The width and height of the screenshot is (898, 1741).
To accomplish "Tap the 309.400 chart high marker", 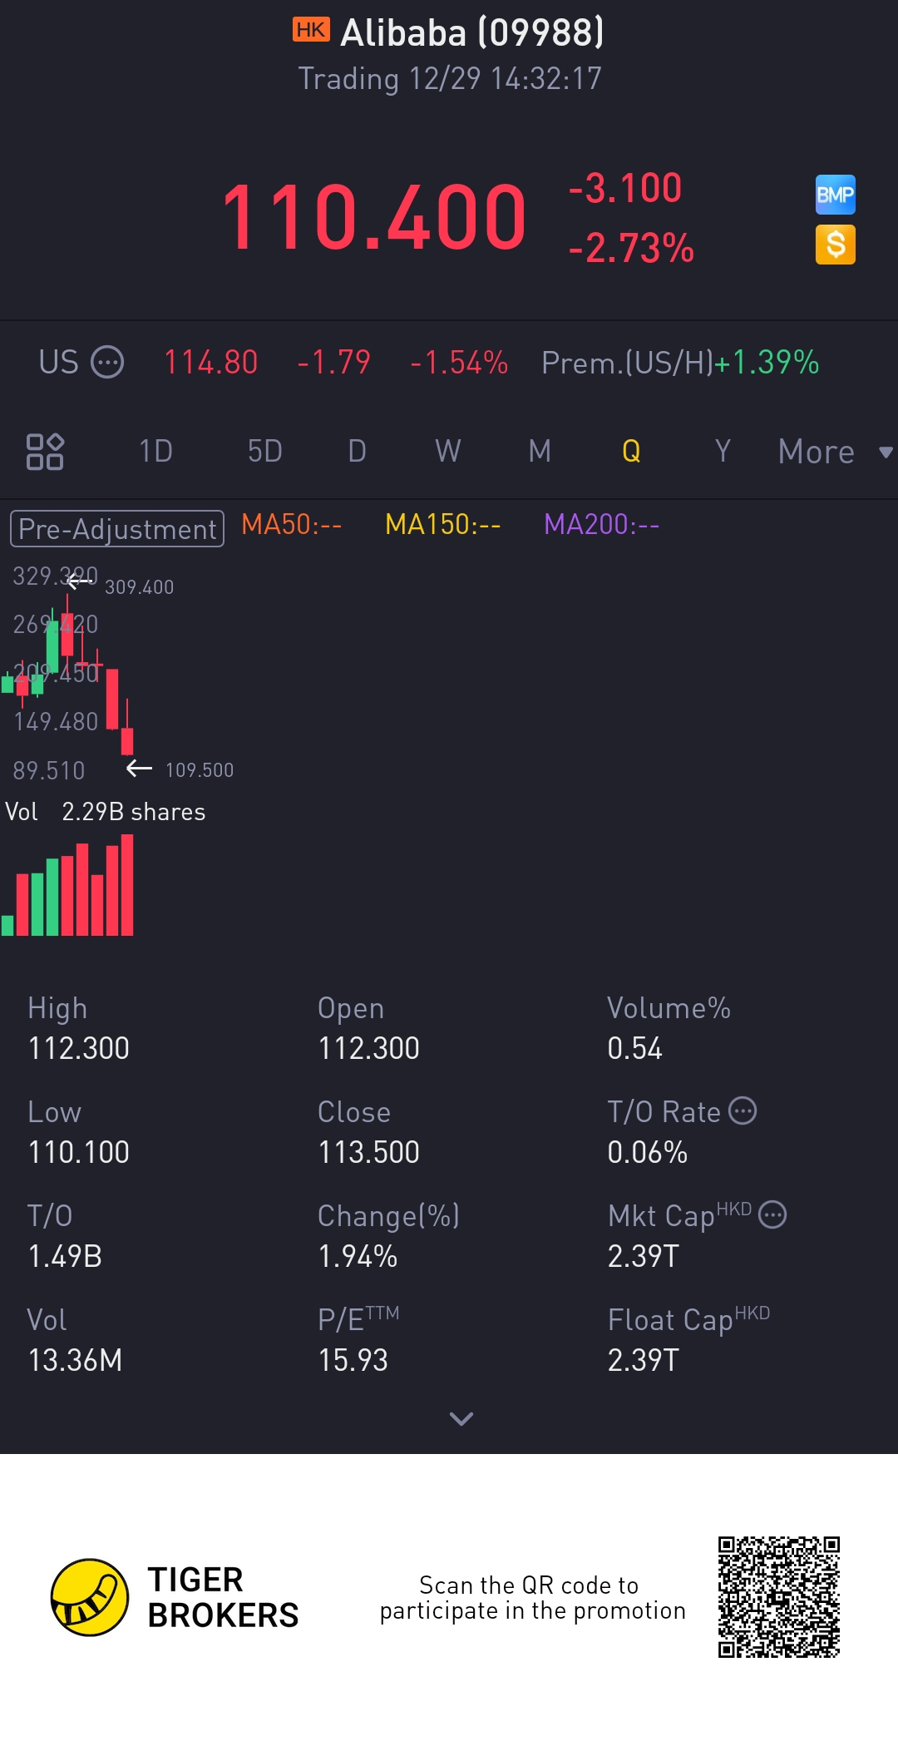I will (139, 587).
